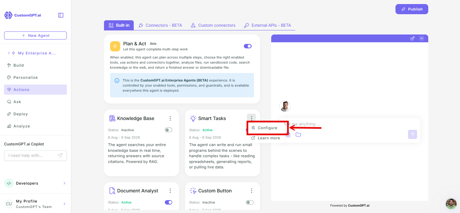Click Smart Tasks 'Active' status text
This screenshot has height=213, width=460.
[207, 130]
